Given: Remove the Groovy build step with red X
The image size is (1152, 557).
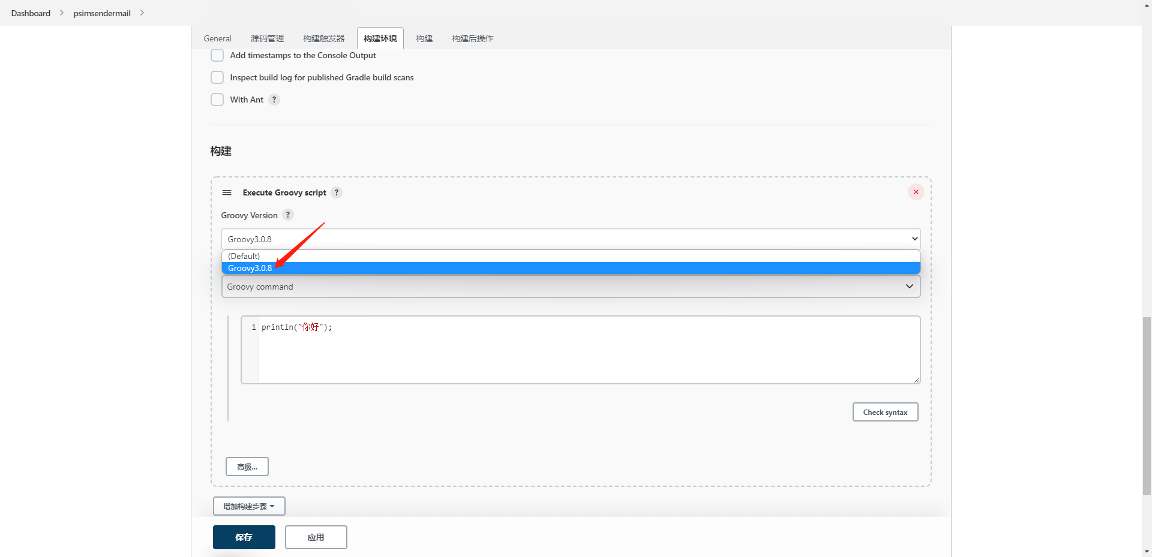Looking at the screenshot, I should (x=916, y=192).
